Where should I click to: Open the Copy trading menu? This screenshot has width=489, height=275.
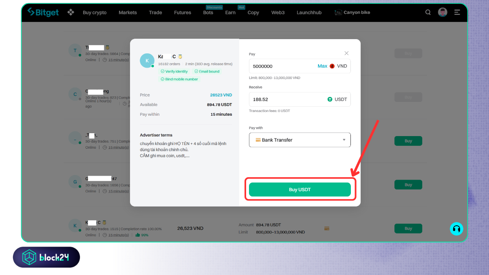pyautogui.click(x=253, y=13)
